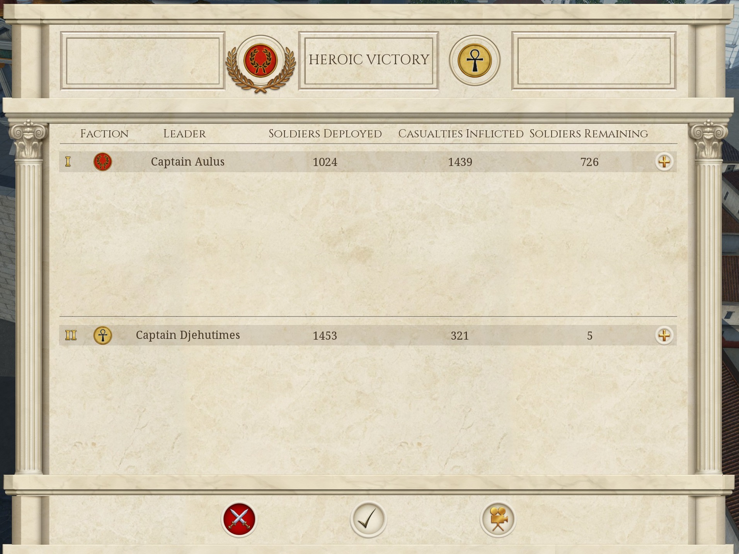
Task: Expand Captain Djehutimes's details with plus button
Action: point(664,335)
